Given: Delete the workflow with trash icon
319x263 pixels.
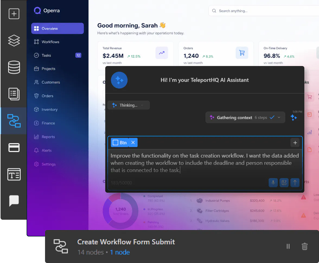Looking at the screenshot, I should [305, 246].
